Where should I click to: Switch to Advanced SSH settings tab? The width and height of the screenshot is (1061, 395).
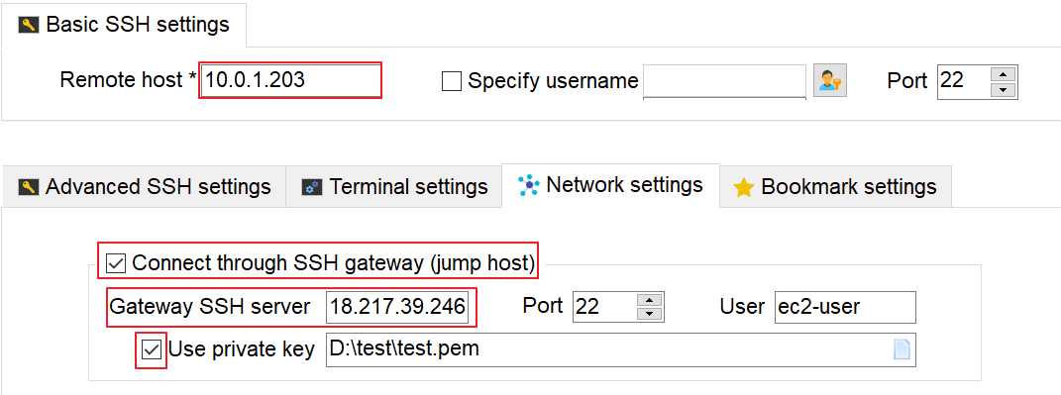[x=144, y=187]
